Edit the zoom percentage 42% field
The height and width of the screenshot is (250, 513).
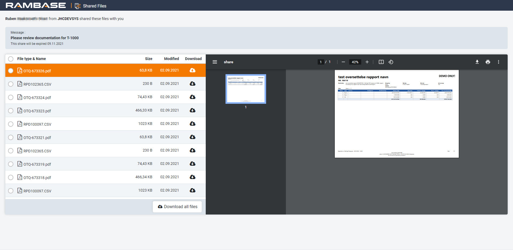355,62
